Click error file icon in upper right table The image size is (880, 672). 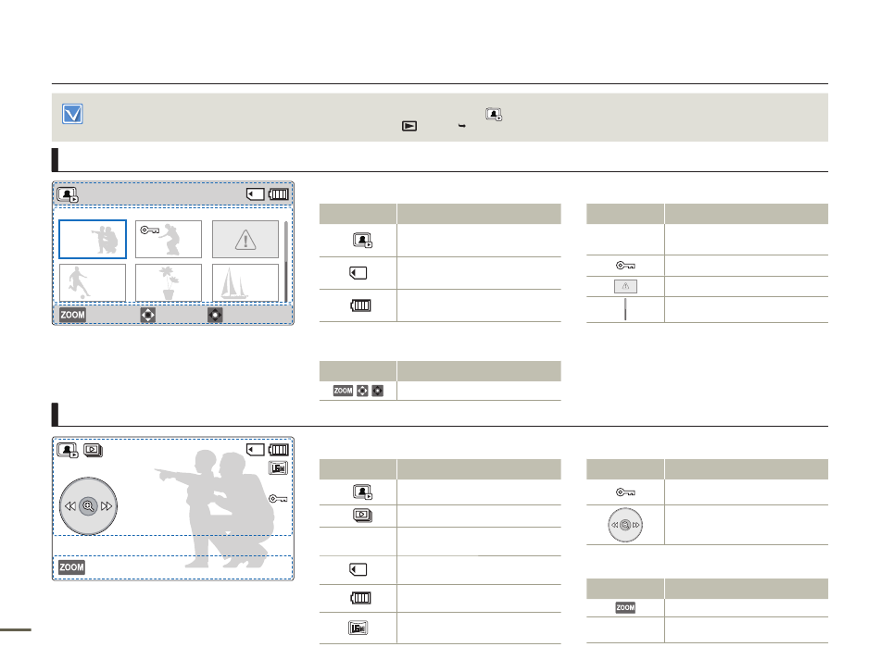click(625, 287)
